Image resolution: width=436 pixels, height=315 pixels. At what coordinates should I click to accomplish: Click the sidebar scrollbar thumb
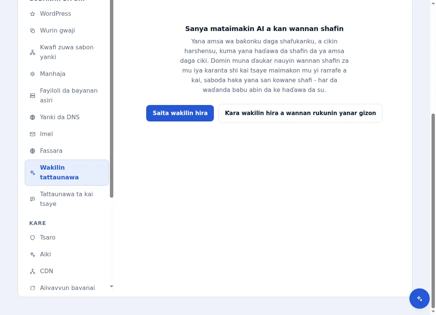112,99
